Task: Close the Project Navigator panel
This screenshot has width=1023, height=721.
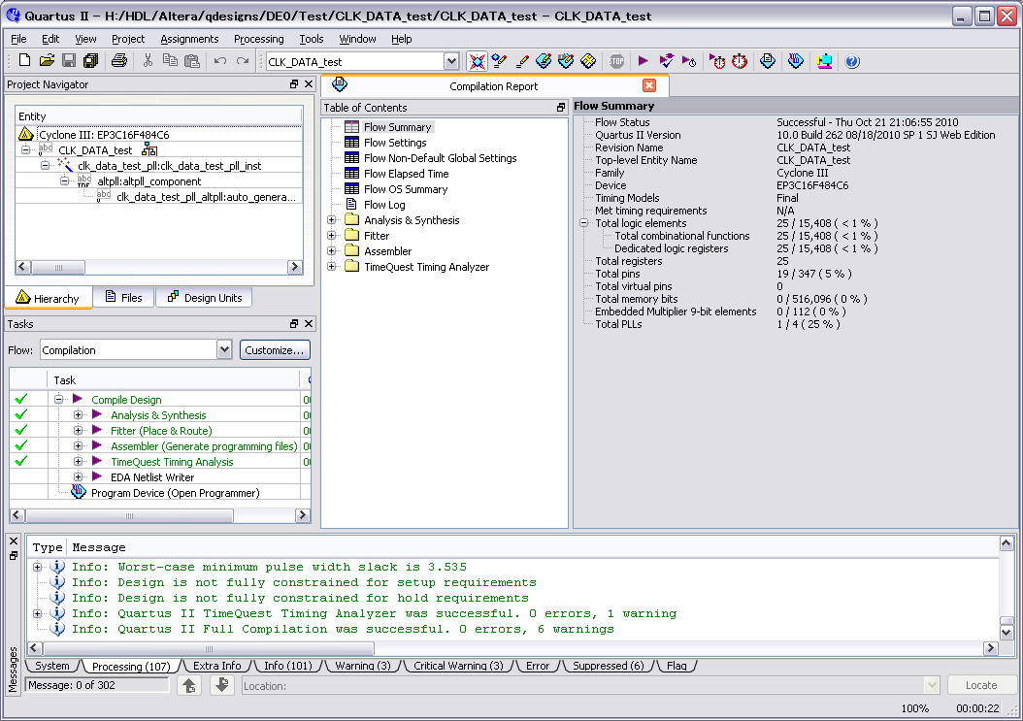Action: (x=309, y=84)
